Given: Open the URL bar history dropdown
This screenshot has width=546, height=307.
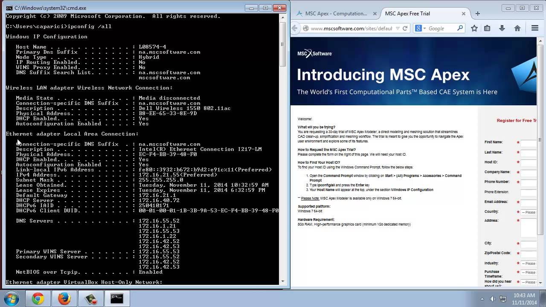Looking at the screenshot, I should click(x=397, y=29).
